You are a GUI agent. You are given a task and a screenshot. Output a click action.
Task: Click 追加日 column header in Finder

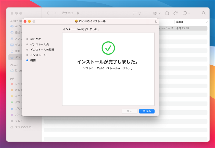pos(180,22)
